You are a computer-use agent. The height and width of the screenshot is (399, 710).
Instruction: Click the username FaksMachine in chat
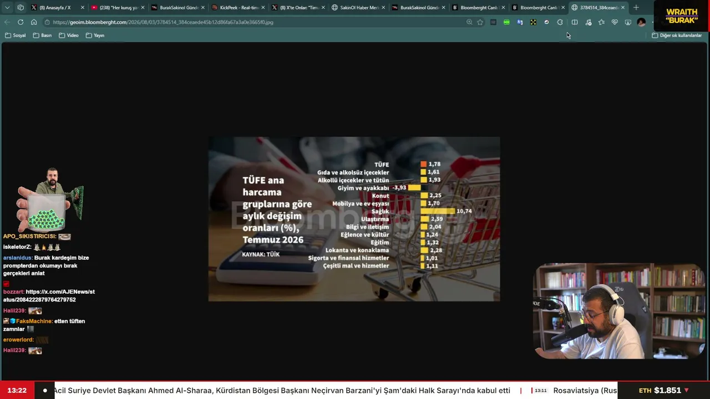(34, 321)
